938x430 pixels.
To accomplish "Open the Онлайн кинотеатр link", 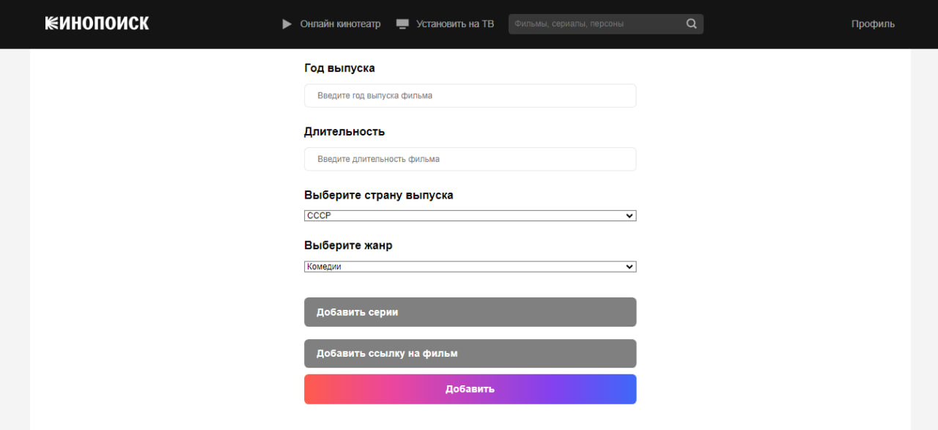I will (340, 24).
